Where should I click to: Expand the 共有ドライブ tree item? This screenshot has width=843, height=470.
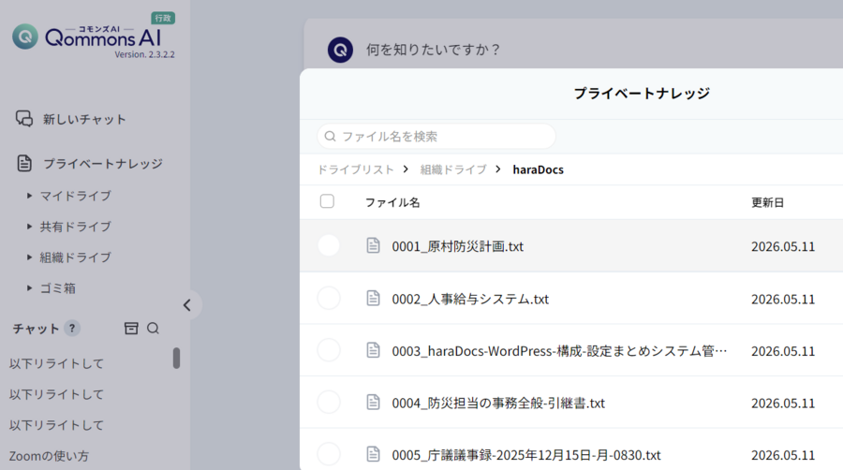(30, 227)
